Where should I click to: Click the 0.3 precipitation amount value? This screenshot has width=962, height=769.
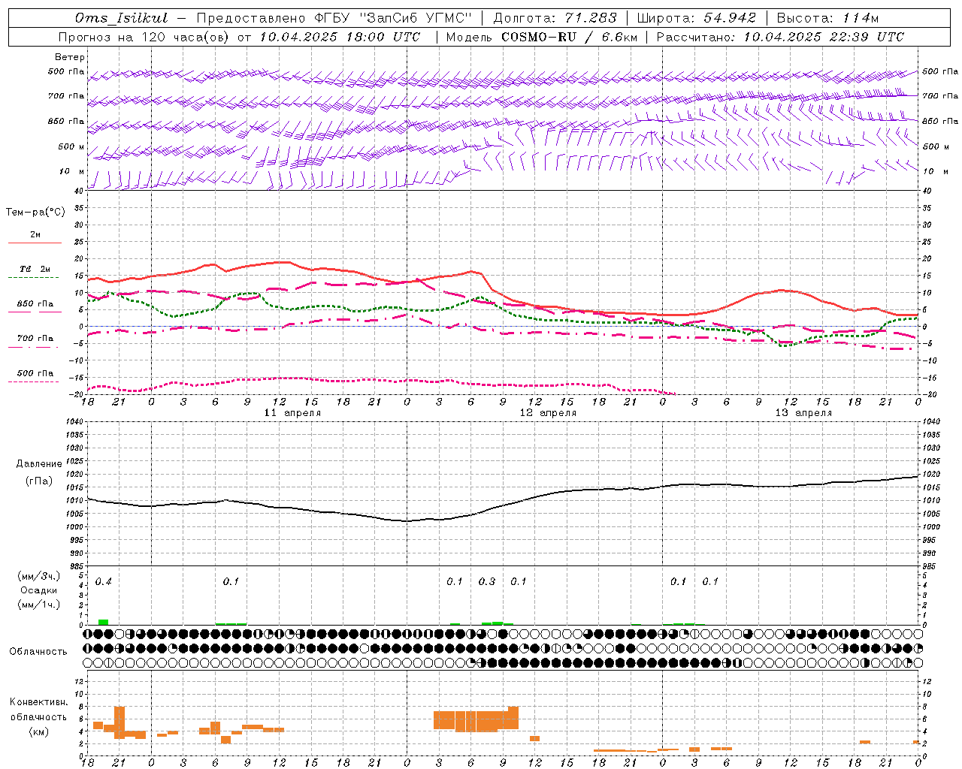(487, 582)
